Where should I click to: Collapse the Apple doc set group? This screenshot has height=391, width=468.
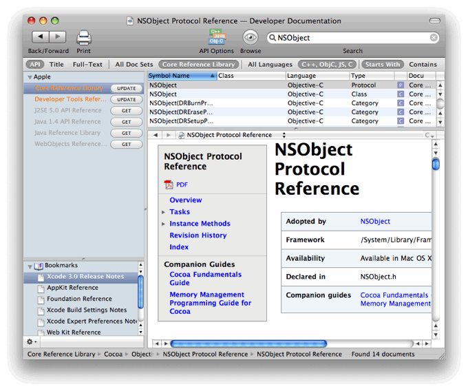(30, 77)
